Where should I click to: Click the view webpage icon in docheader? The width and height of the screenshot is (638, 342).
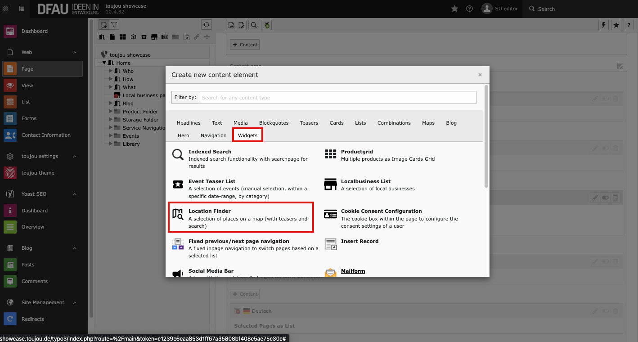pos(231,25)
